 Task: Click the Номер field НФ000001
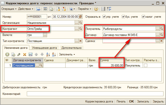pyautogui.click(x=37, y=17)
